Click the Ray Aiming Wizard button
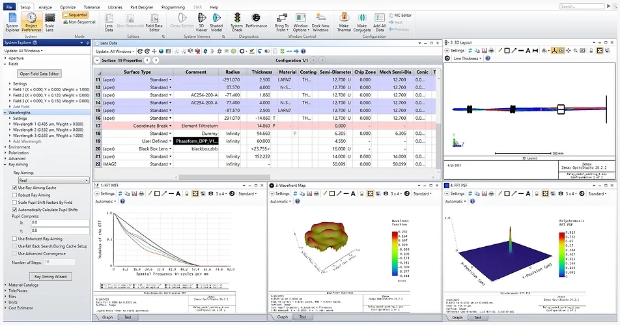 click(x=49, y=276)
